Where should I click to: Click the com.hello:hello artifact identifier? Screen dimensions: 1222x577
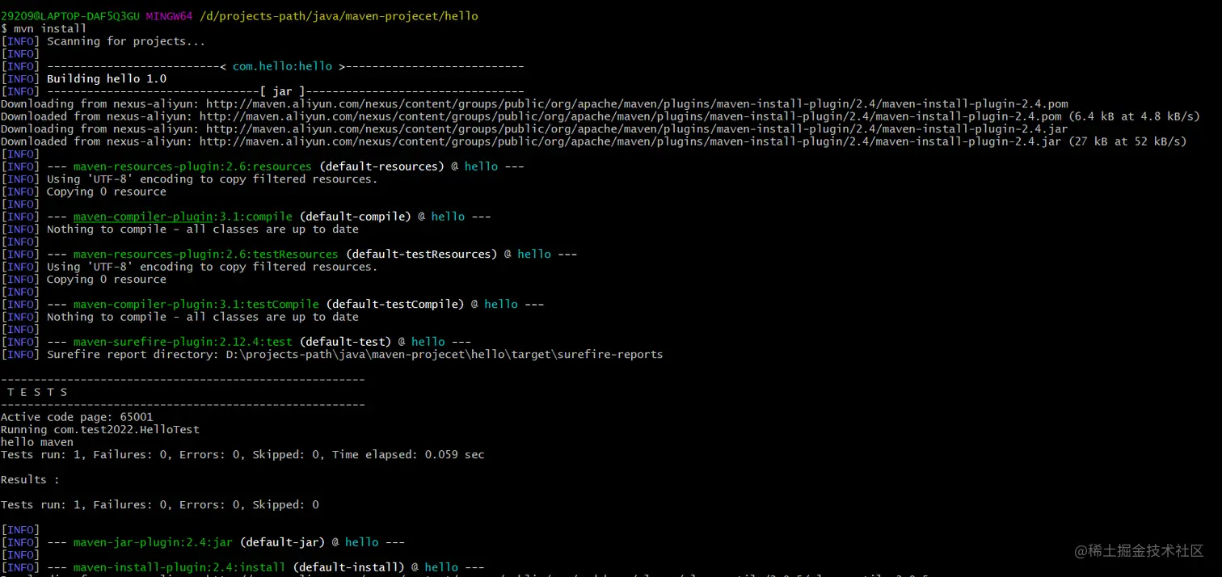pyautogui.click(x=282, y=66)
